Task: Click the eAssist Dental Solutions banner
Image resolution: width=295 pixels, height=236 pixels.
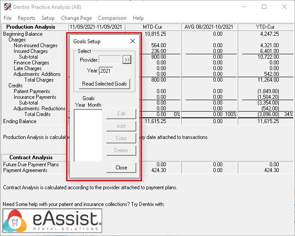Action: 52,221
